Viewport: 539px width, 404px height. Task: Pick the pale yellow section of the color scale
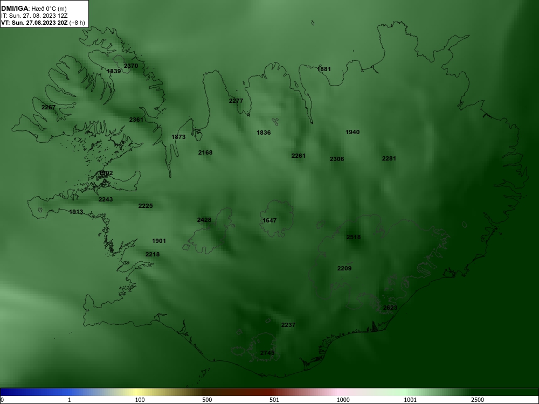pyautogui.click(x=137, y=392)
